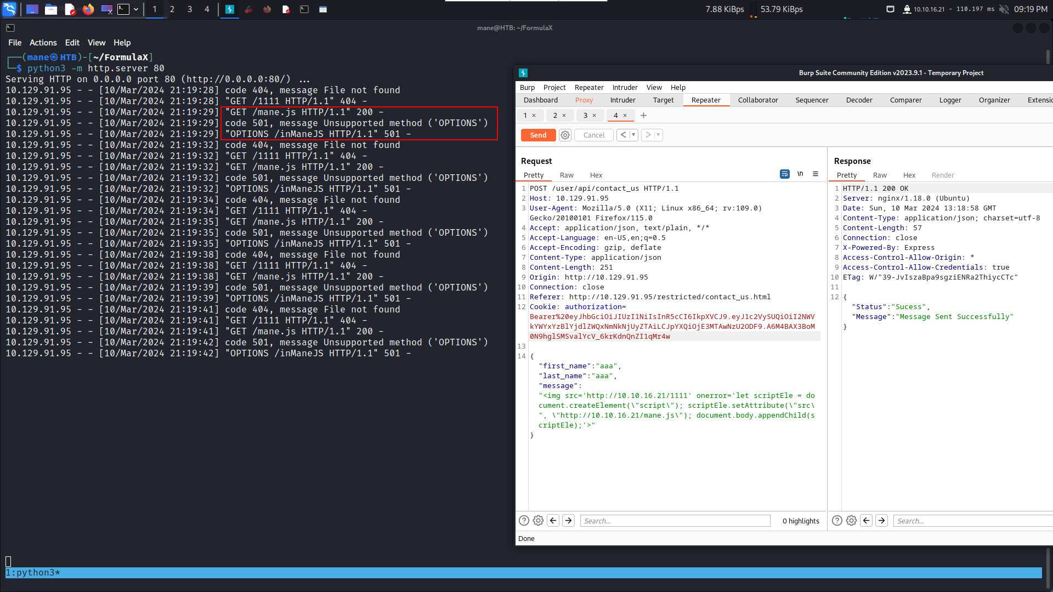
Task: Go to previous Response search match
Action: (867, 521)
